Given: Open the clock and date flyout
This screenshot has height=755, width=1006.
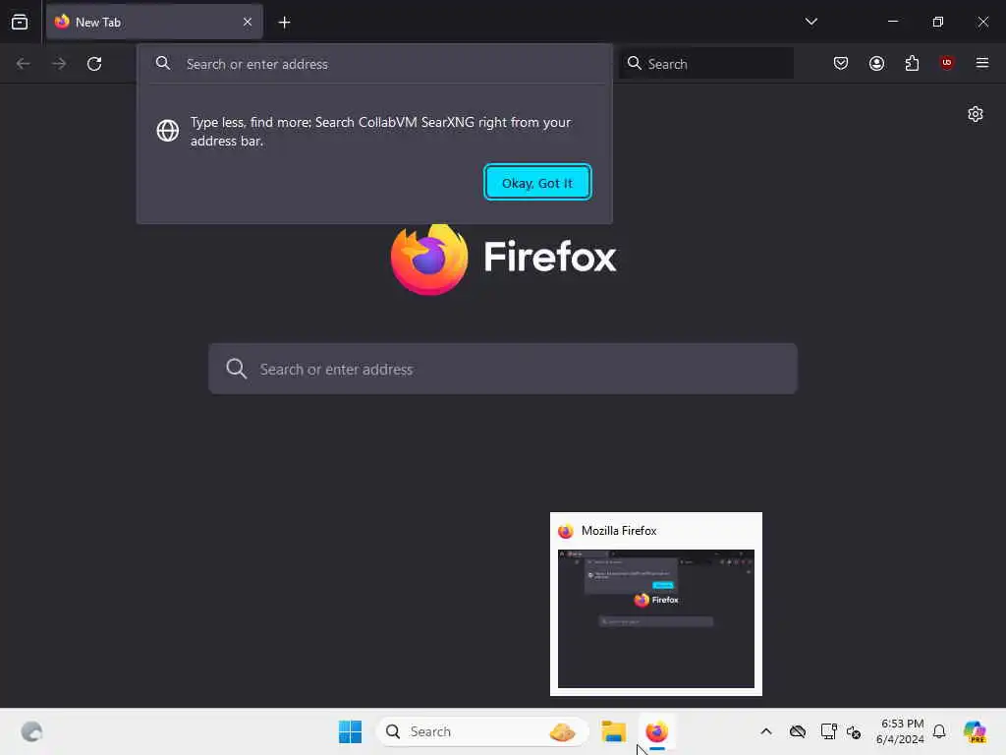Looking at the screenshot, I should tap(900, 731).
